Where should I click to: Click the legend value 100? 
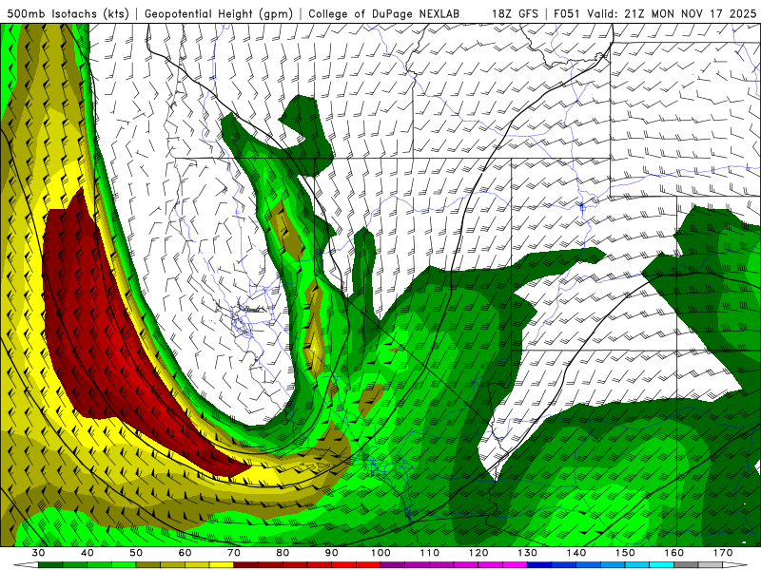[380, 553]
